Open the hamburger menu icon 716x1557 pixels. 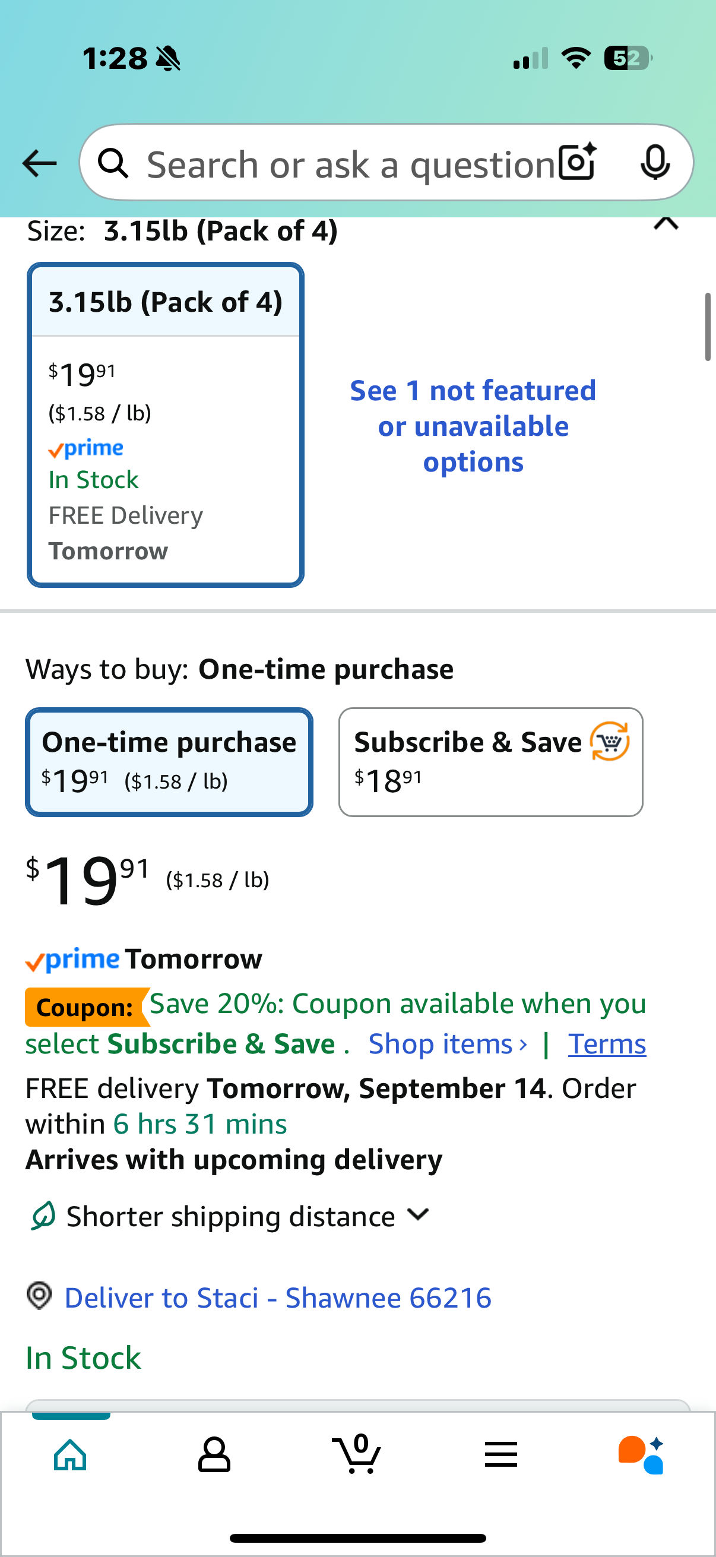coord(501,1454)
